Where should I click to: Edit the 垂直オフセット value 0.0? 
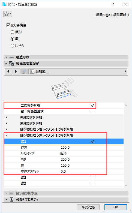point(63,172)
